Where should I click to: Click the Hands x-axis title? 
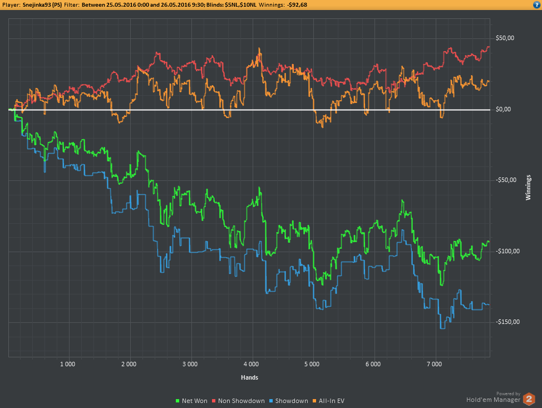pos(249,377)
